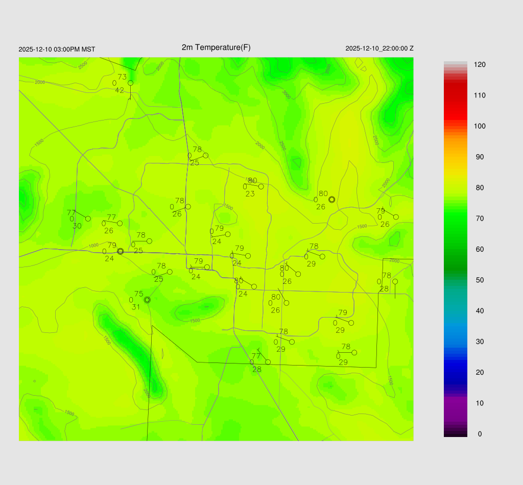The height and width of the screenshot is (485, 523).
Task: Click the double-circle station reading 80 and 26
Action: click(x=331, y=200)
